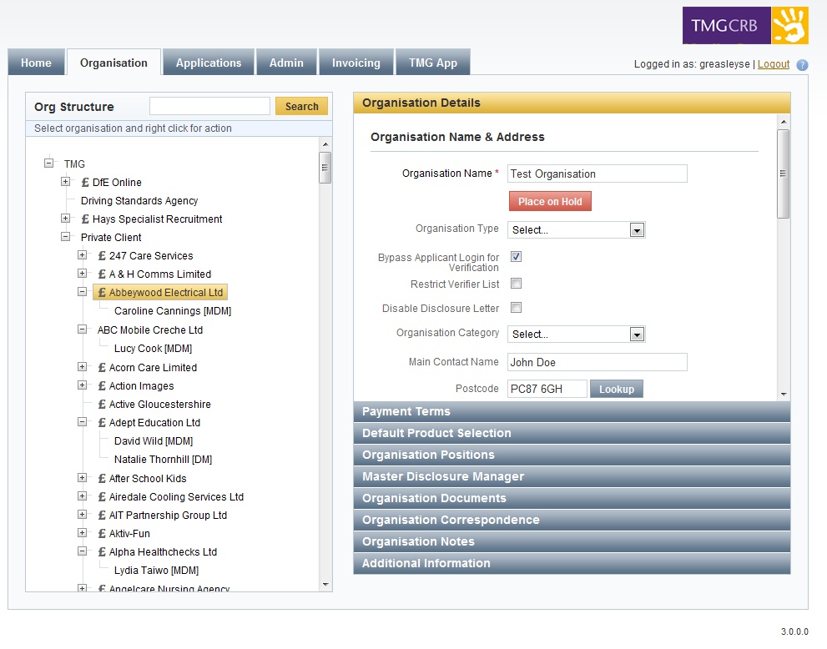Expand the AIT Partnership Group Ltd node
The height and width of the screenshot is (649, 827).
83,514
